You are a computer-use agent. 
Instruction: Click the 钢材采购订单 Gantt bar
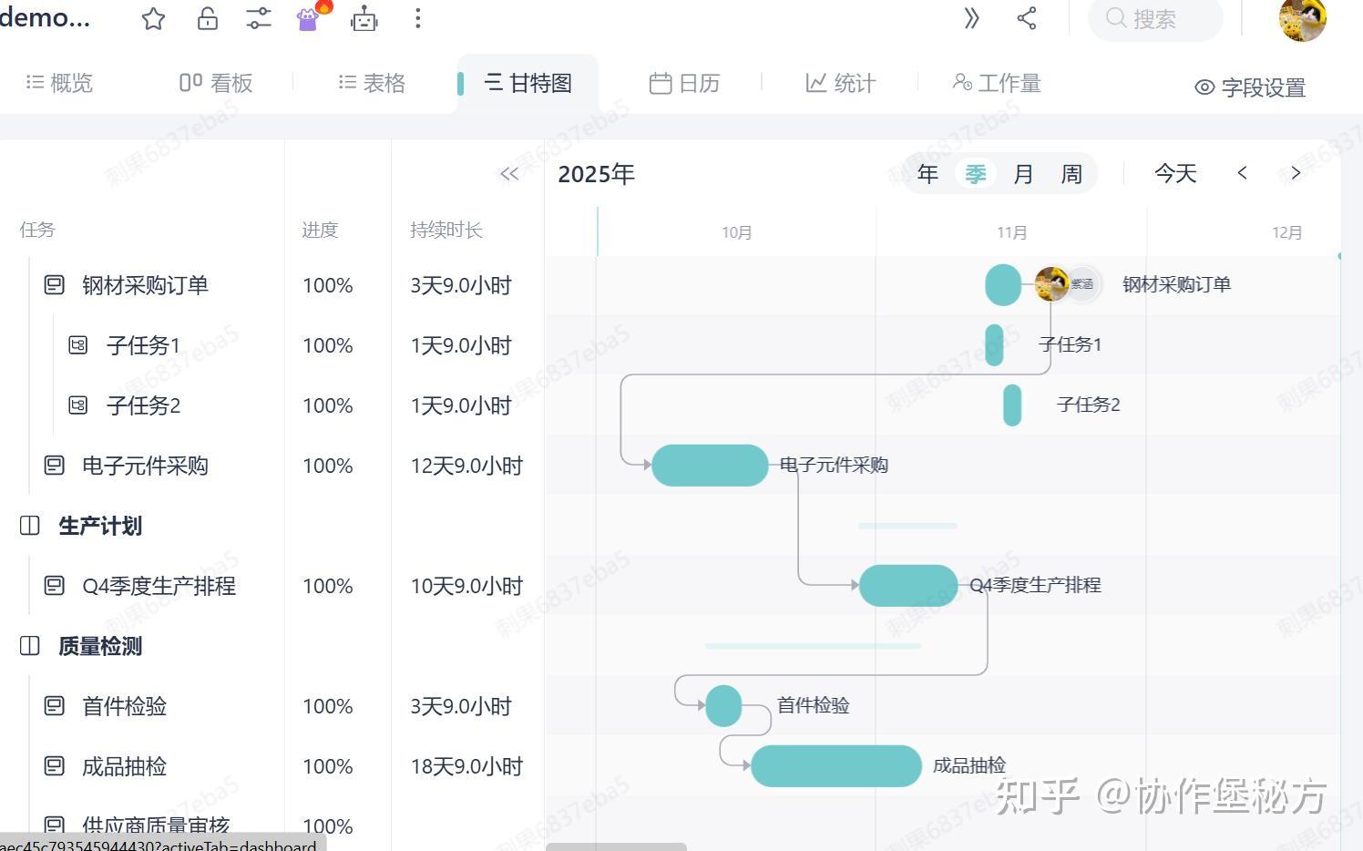click(1003, 284)
